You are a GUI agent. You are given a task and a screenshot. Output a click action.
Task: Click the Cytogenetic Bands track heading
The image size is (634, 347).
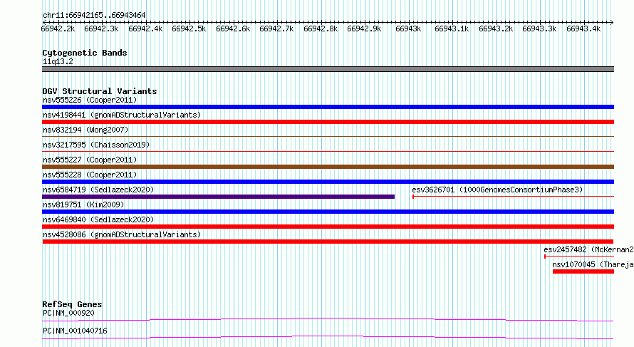pos(85,53)
